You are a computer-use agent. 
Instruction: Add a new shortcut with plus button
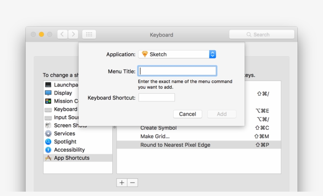tap(122, 183)
